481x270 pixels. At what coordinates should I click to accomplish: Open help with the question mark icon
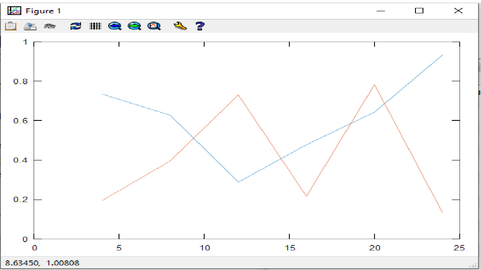pyautogui.click(x=200, y=26)
